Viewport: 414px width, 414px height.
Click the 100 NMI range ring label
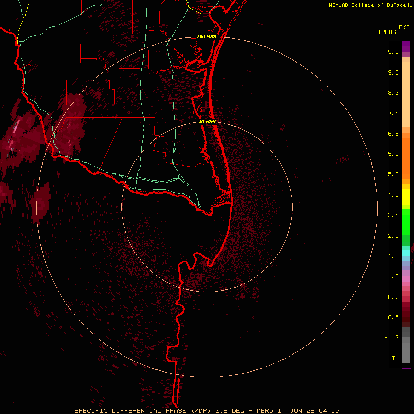[x=207, y=36]
